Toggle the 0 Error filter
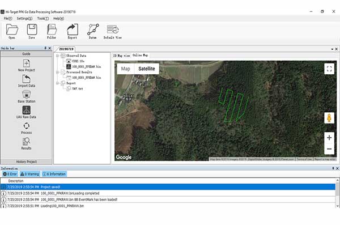The width and height of the screenshot is (340, 225). 10,174
